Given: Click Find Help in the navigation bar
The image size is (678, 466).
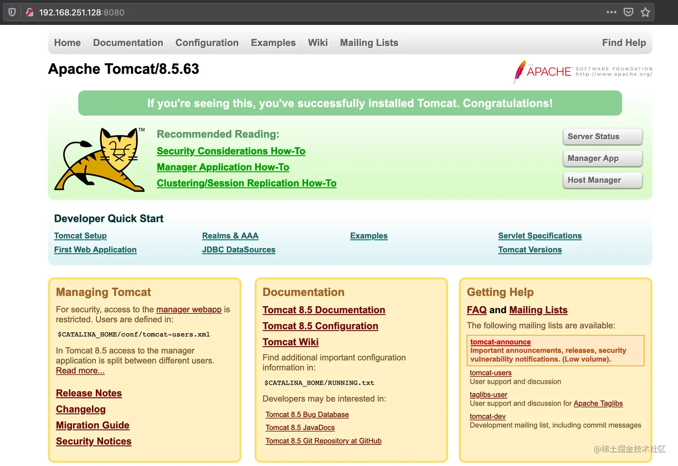Looking at the screenshot, I should pos(624,43).
